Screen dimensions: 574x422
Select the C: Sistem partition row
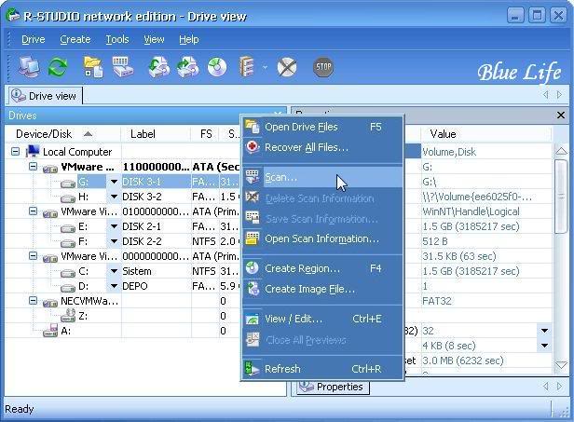tap(123, 271)
